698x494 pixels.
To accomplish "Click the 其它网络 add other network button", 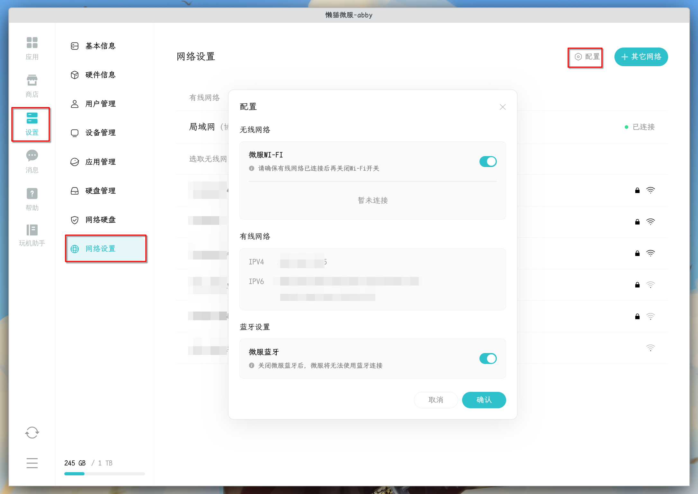I will coord(641,57).
